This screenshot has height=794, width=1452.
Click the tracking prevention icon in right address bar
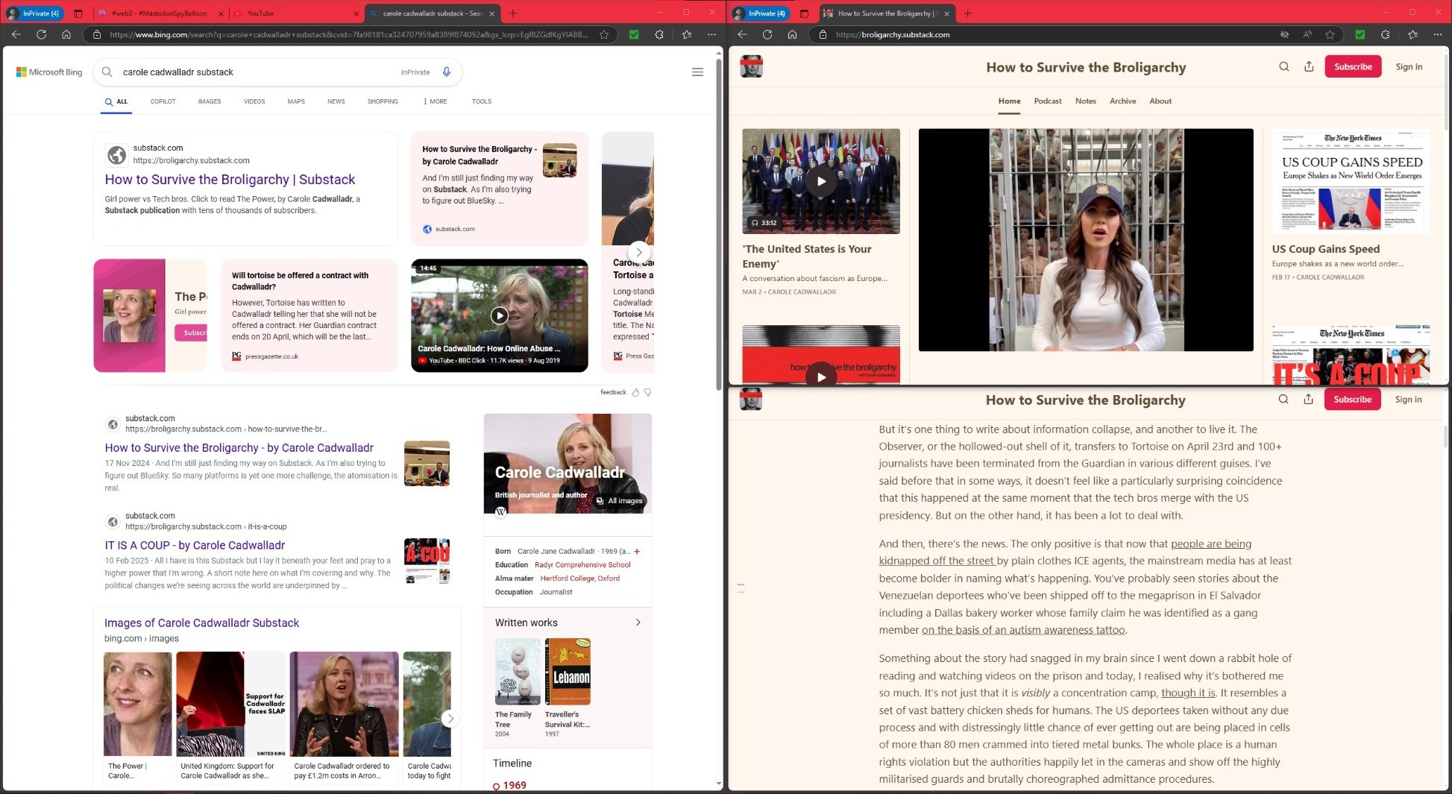pyautogui.click(x=1284, y=34)
